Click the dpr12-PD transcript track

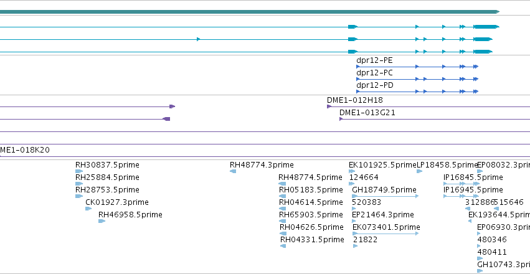tap(417, 92)
